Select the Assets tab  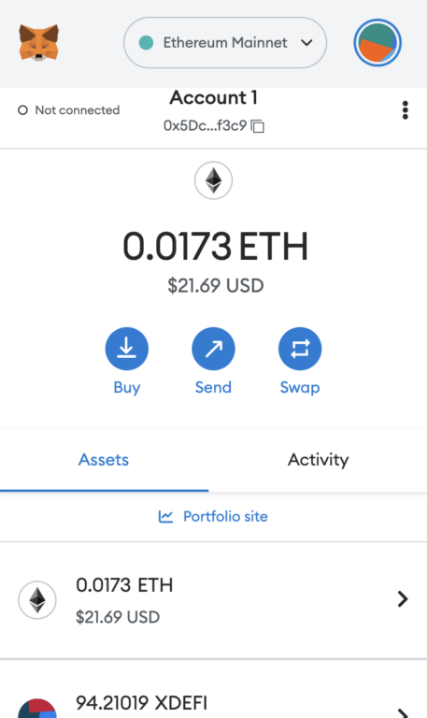[104, 460]
